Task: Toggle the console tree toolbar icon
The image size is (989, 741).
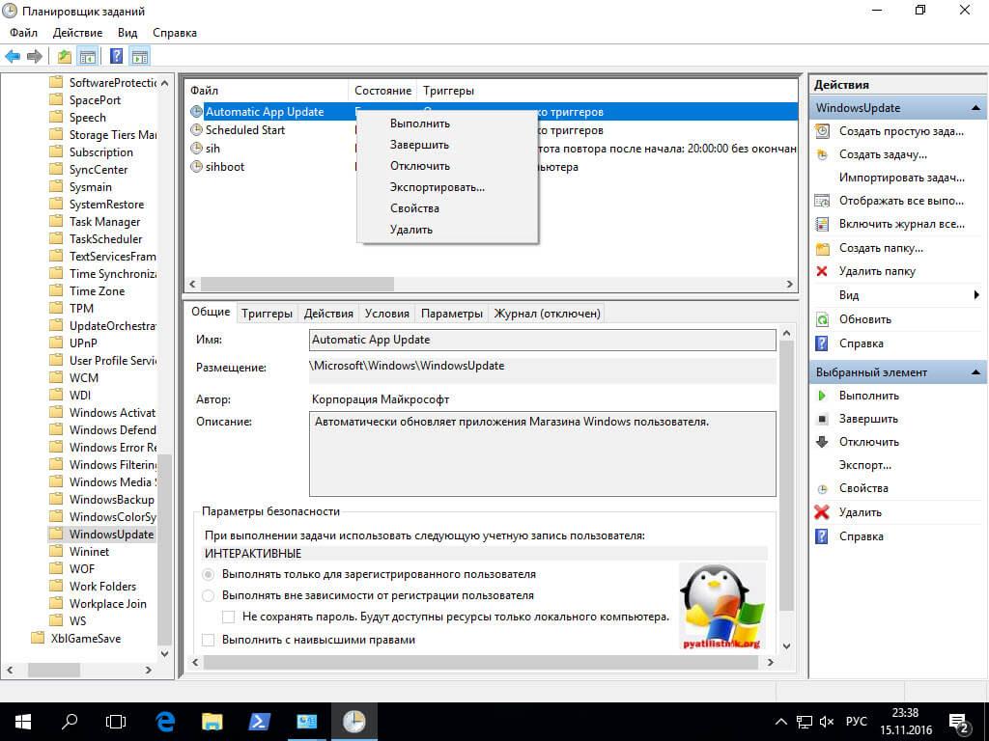Action: (x=87, y=56)
